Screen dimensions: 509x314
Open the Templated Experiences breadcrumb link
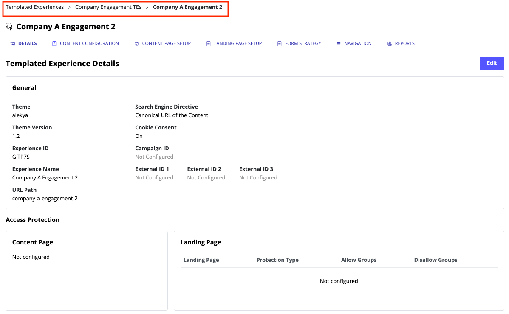tap(34, 7)
